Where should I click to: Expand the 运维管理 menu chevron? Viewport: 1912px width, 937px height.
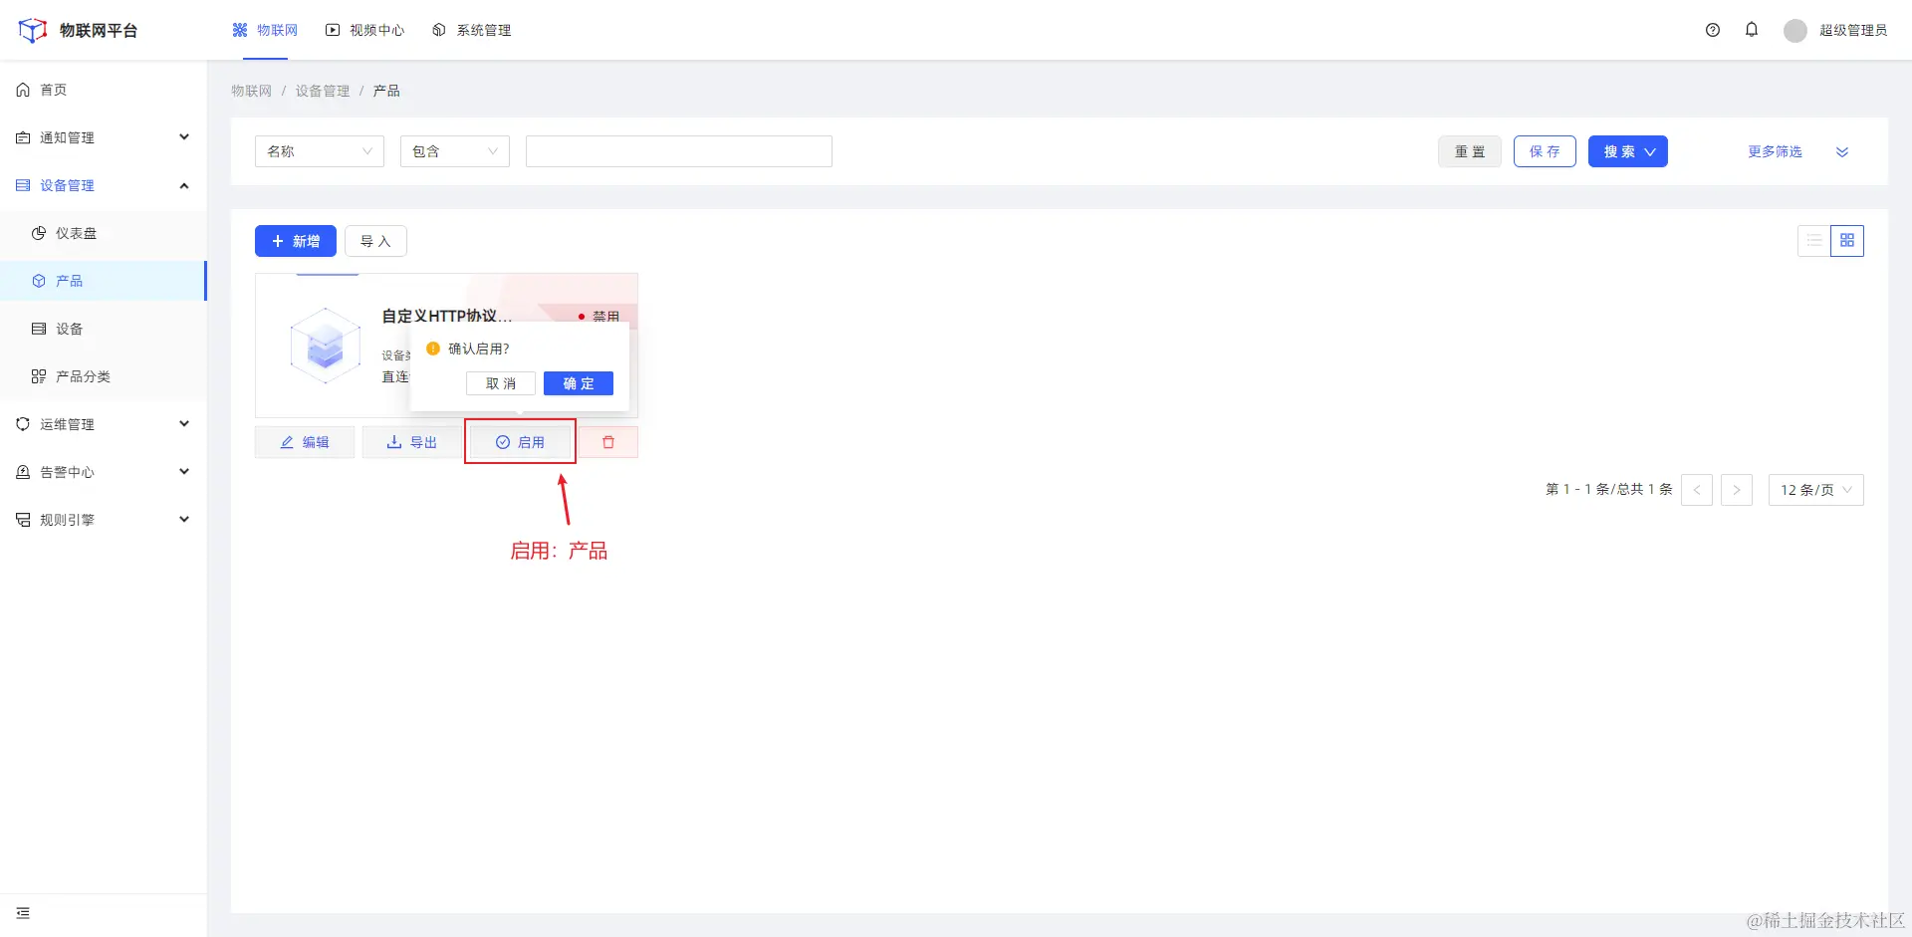[184, 424]
